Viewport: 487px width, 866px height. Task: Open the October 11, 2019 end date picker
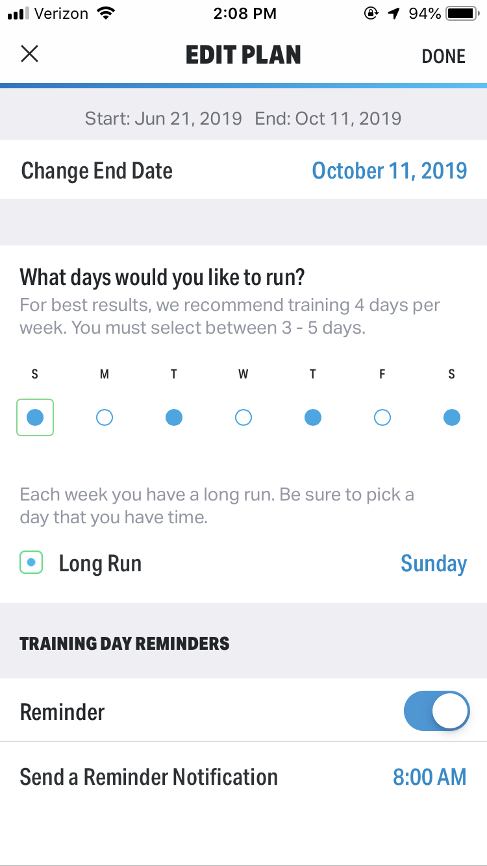[x=390, y=171]
